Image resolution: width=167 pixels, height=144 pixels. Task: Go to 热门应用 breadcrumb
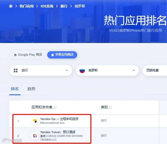coord(27,6)
